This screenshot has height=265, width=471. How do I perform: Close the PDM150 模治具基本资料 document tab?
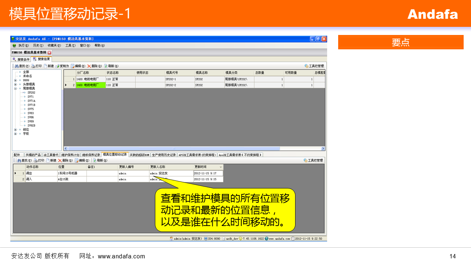50,53
